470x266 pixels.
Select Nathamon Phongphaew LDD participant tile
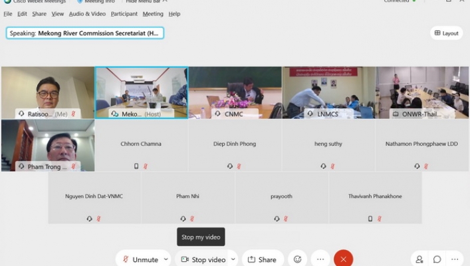[x=421, y=146]
